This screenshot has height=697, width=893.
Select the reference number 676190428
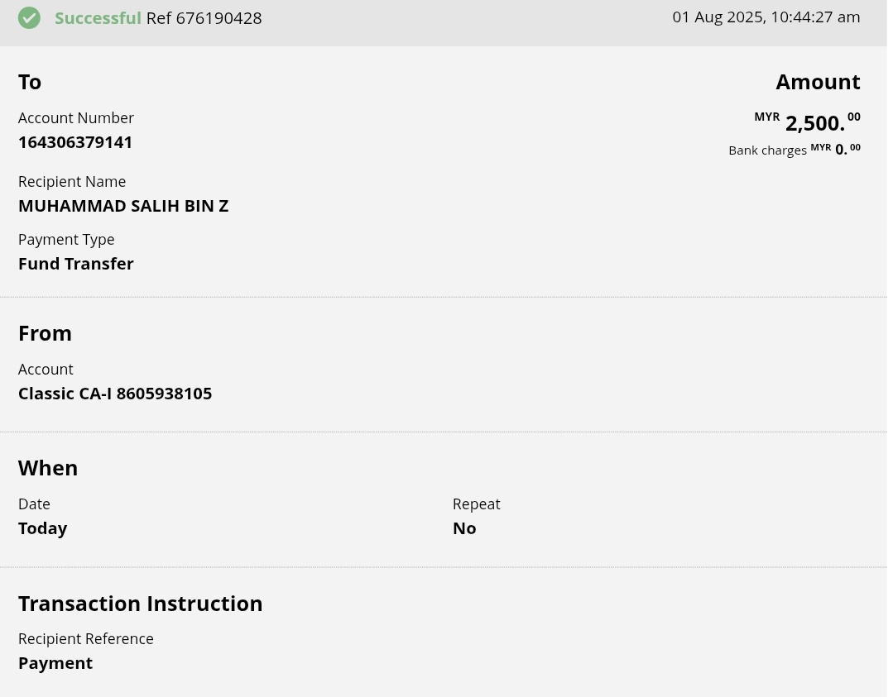(x=218, y=18)
